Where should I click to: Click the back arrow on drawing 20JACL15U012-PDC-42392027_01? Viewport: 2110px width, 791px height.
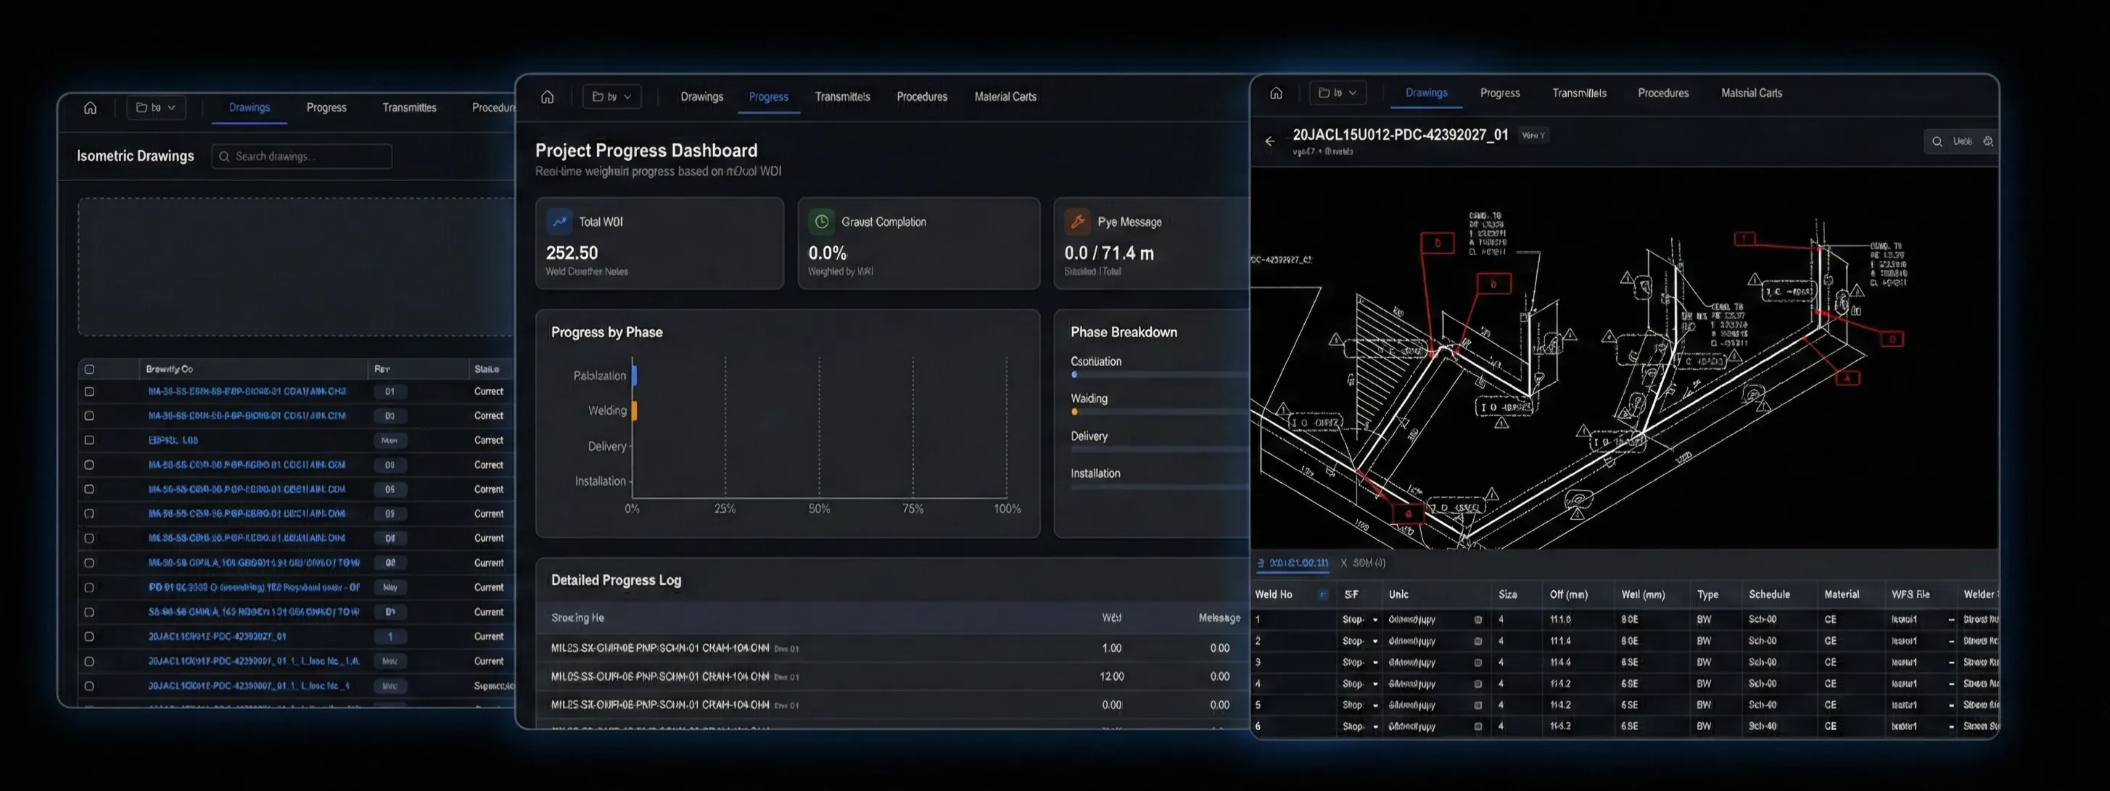(x=1270, y=141)
